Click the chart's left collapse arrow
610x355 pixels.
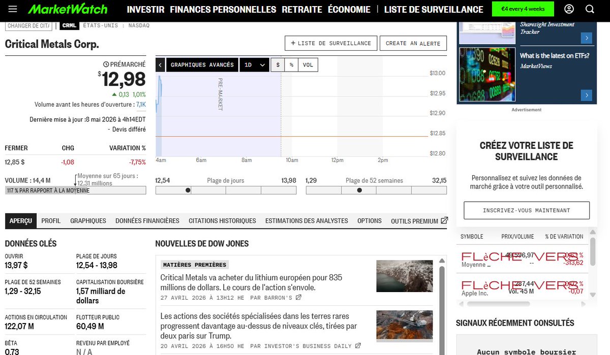click(x=160, y=64)
